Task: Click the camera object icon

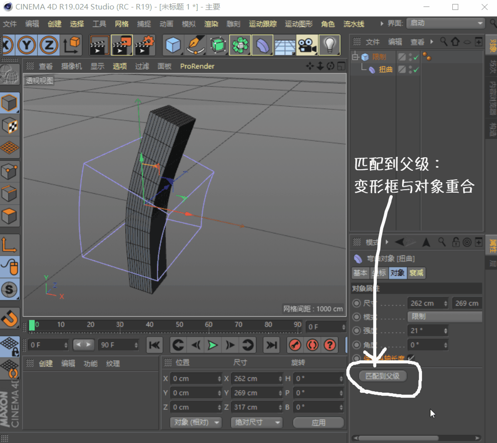Action: (x=307, y=45)
